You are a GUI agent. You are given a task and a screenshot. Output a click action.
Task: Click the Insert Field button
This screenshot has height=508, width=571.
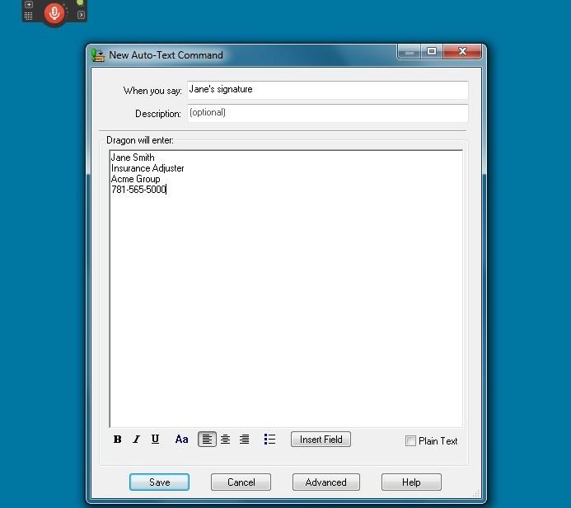[x=321, y=439]
